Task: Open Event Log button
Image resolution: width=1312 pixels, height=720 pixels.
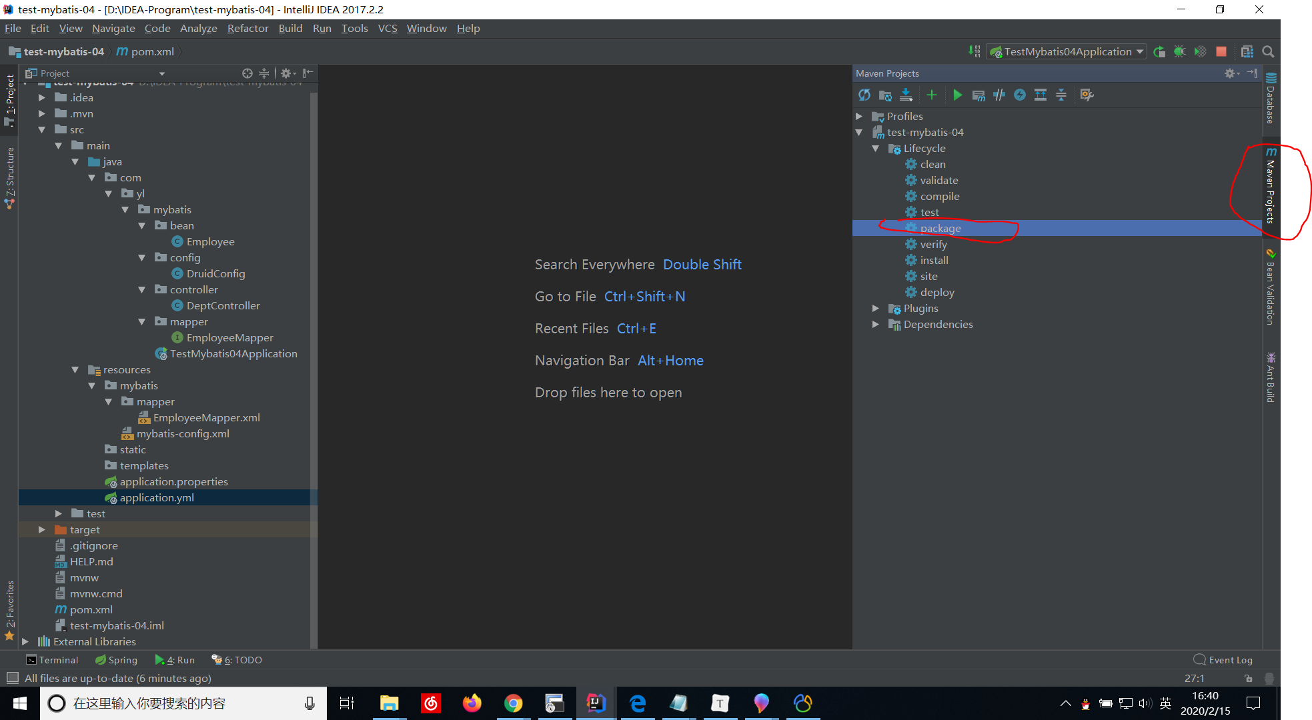Action: point(1223,659)
